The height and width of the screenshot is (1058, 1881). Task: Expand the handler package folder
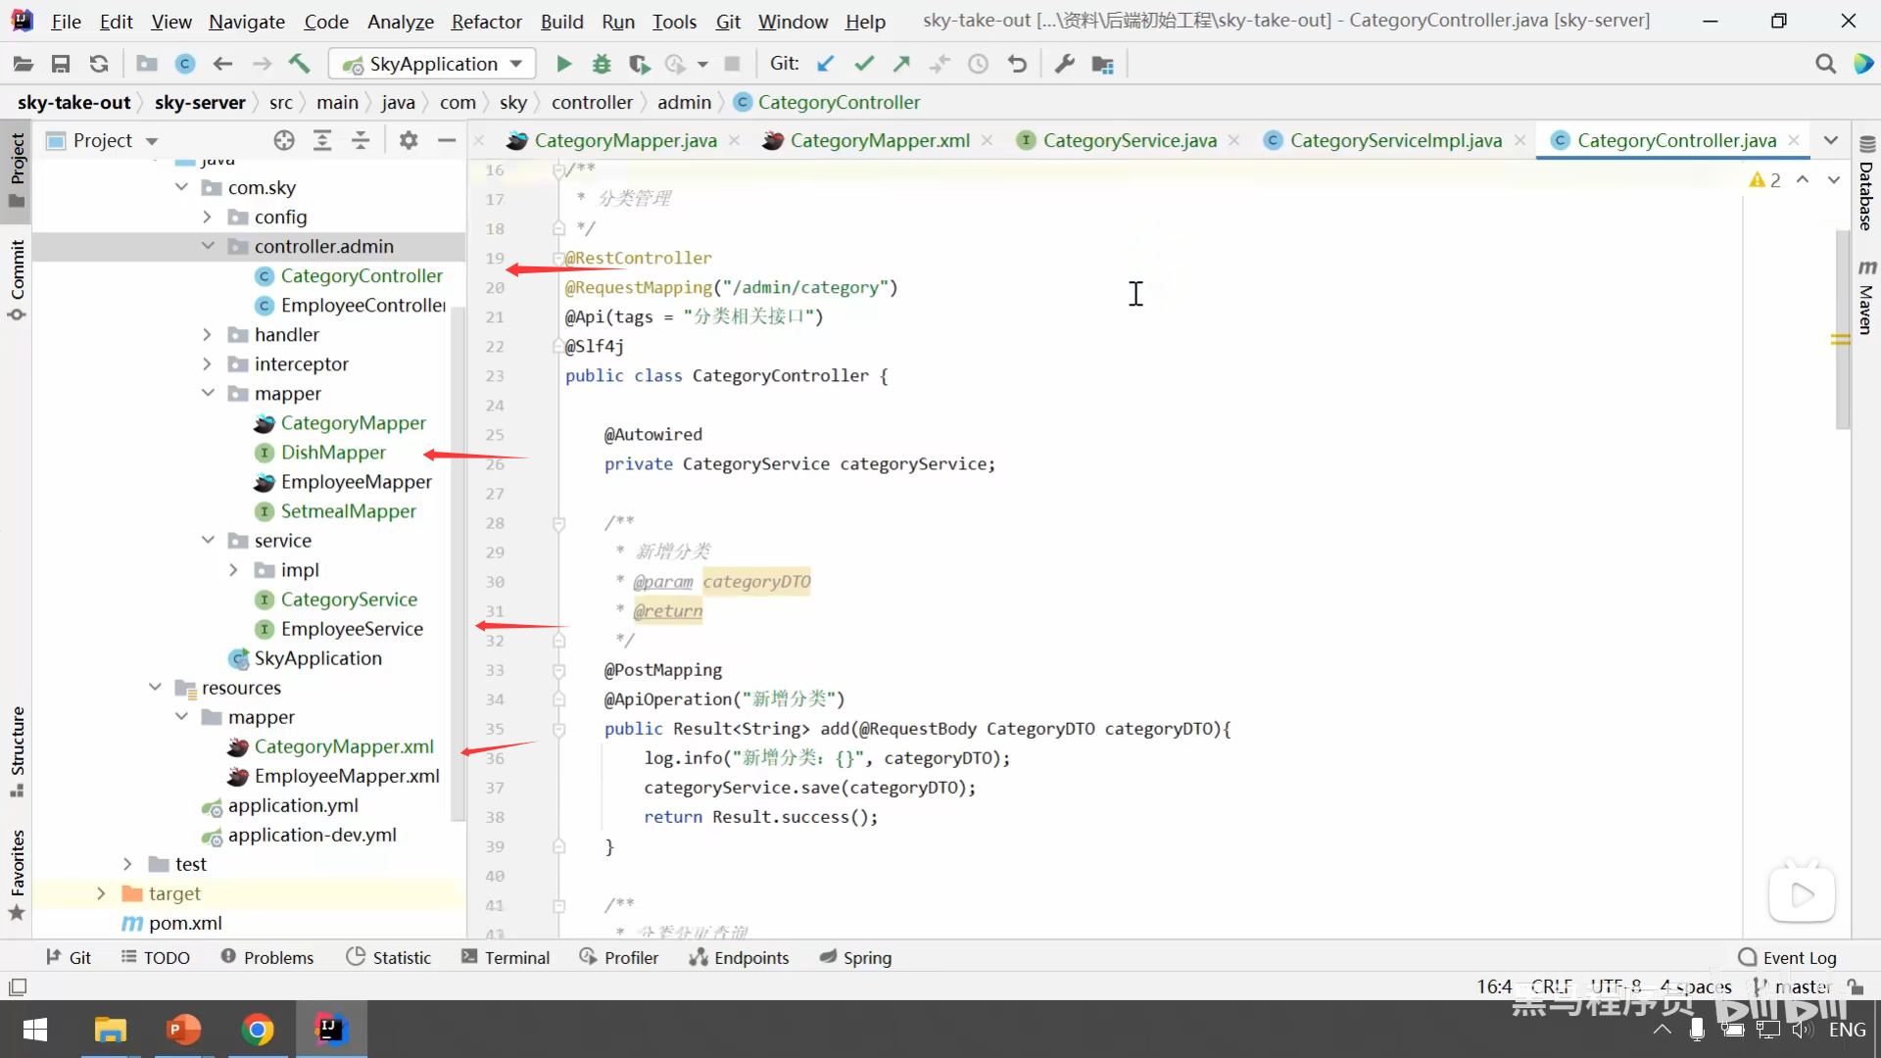click(207, 335)
